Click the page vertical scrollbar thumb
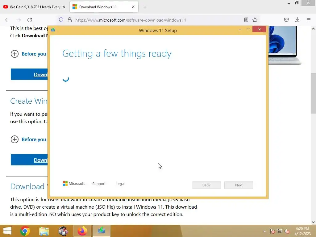The height and width of the screenshot is (237, 316). pyautogui.click(x=313, y=93)
